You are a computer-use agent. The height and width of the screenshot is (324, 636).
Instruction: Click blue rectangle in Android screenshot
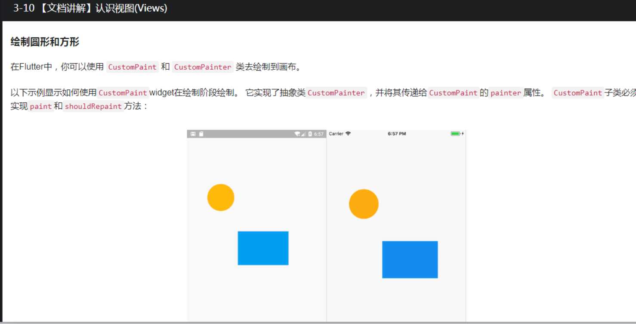tap(263, 248)
